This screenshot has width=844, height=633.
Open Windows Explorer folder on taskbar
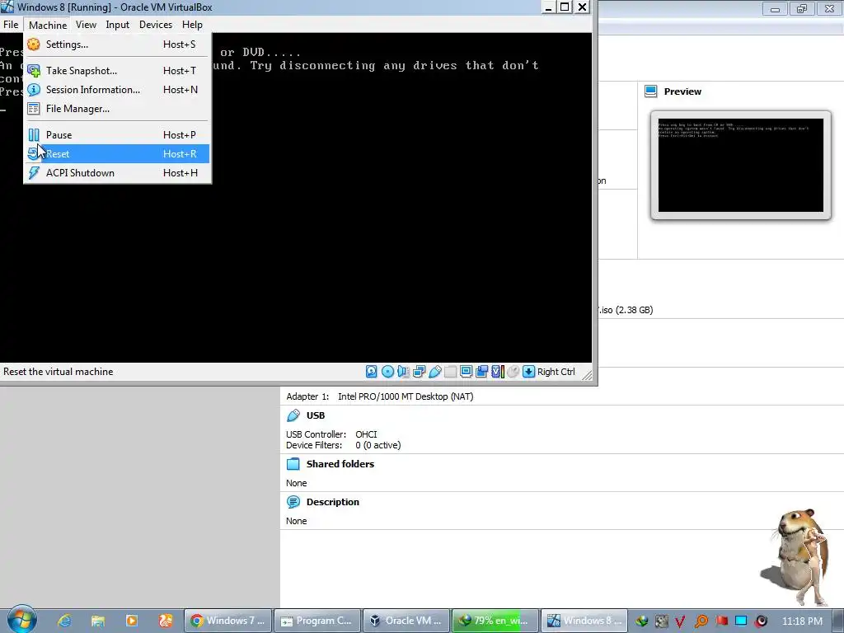click(98, 621)
